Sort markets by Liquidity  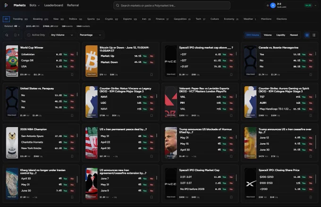click(x=281, y=35)
